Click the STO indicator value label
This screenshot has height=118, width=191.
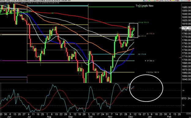pos(186,98)
